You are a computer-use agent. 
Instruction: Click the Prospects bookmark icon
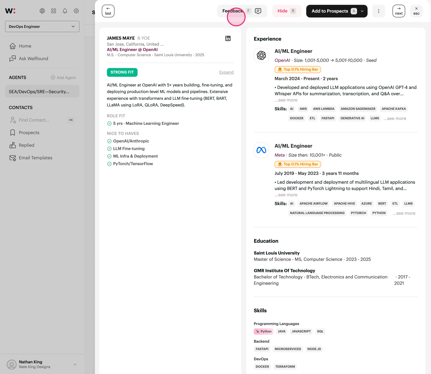[12, 133]
